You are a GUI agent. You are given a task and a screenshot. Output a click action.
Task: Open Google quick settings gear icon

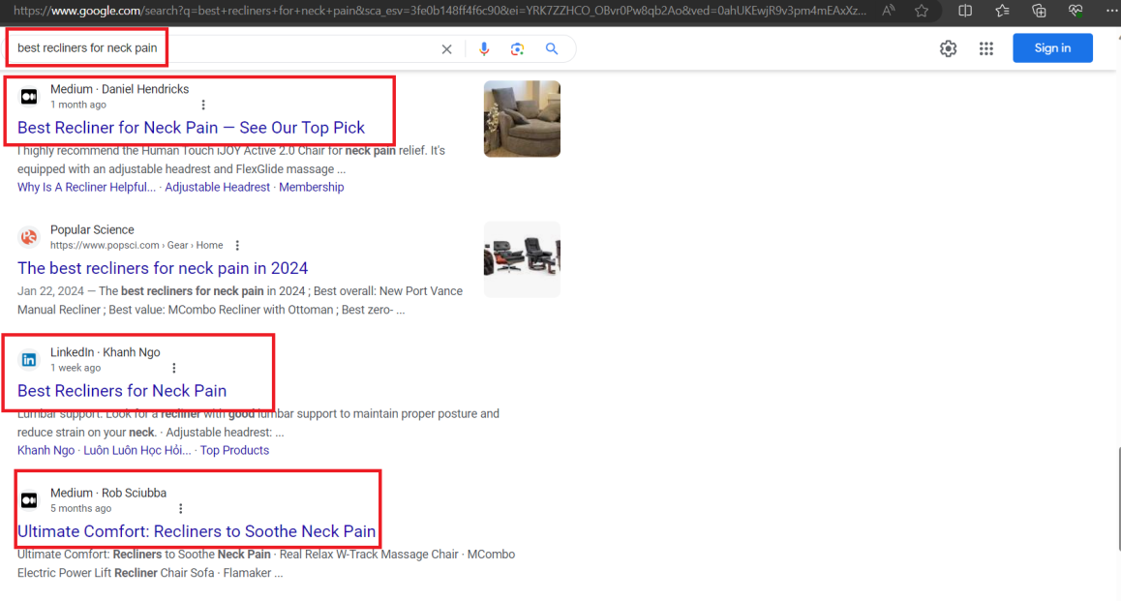[x=948, y=48]
